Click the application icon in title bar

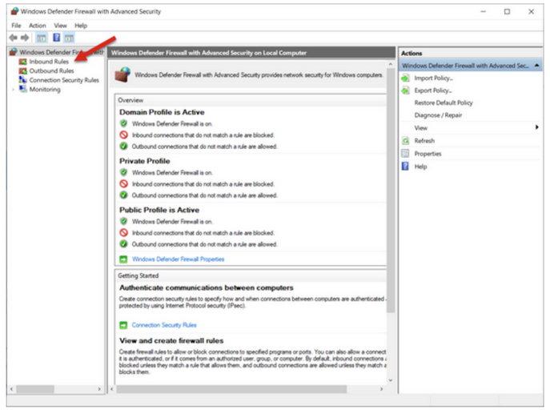coord(14,11)
